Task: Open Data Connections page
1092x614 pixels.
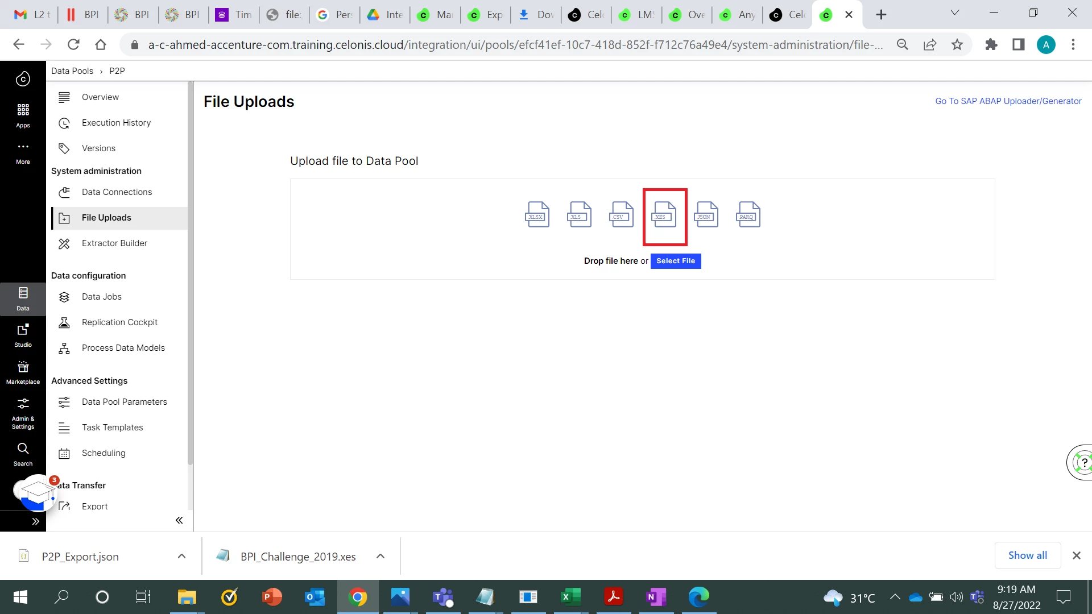Action: (117, 192)
